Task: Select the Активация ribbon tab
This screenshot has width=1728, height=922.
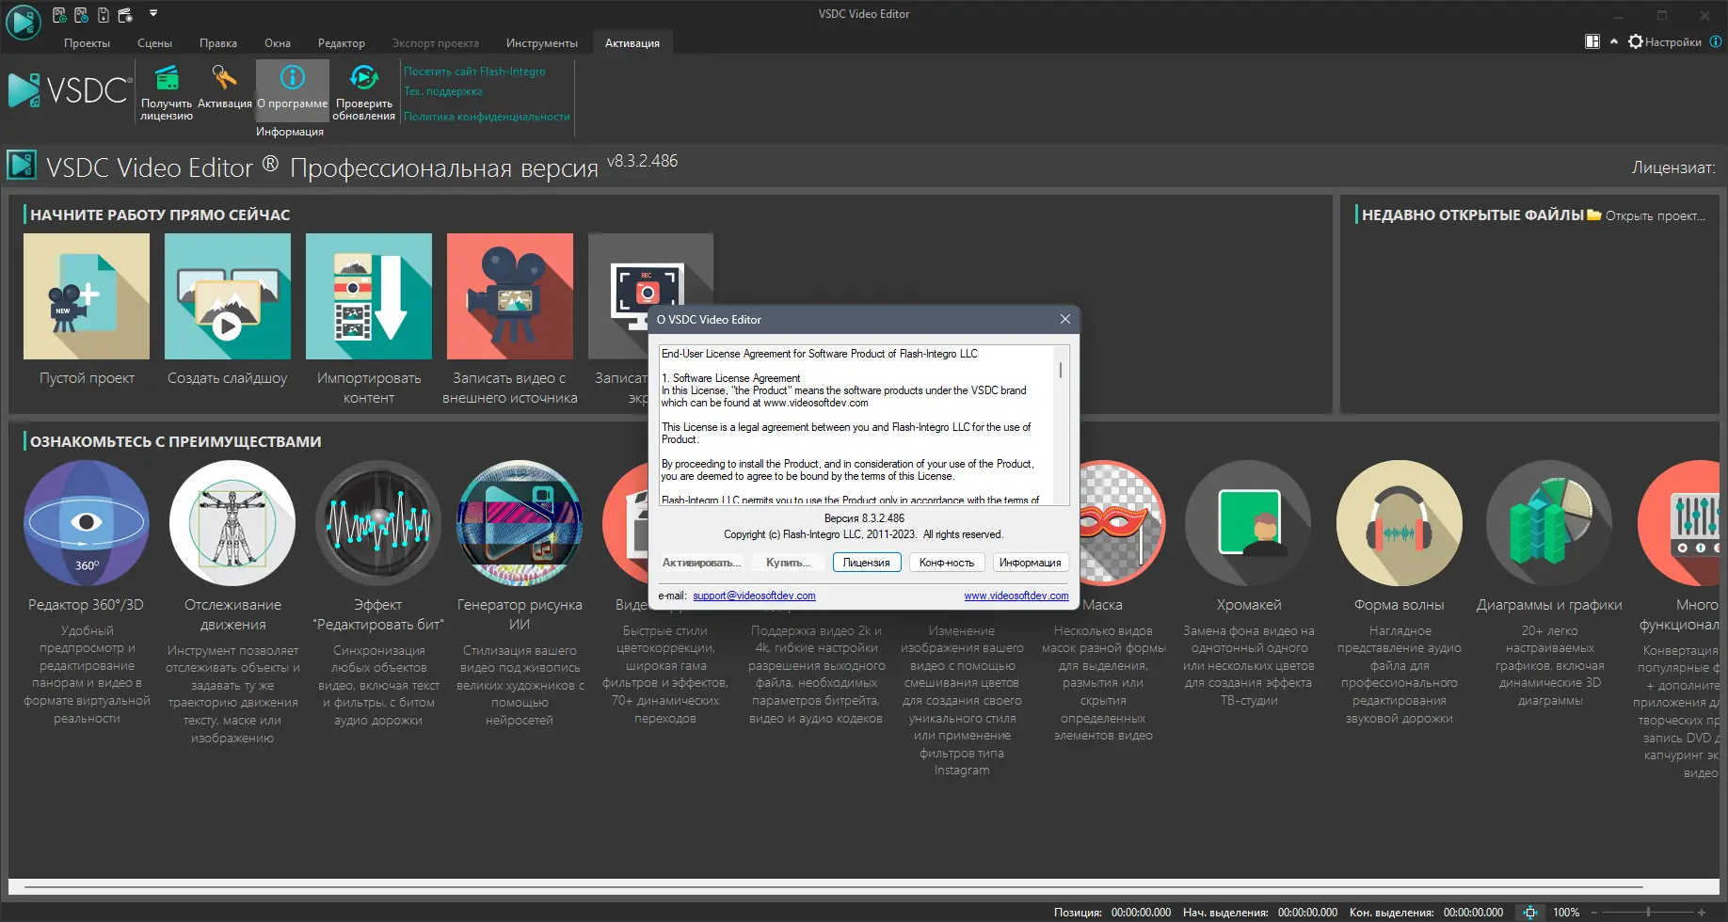Action: tap(632, 43)
